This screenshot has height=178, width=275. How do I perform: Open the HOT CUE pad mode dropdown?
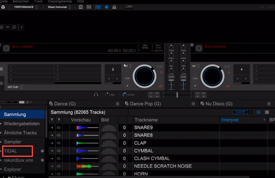click(15, 87)
